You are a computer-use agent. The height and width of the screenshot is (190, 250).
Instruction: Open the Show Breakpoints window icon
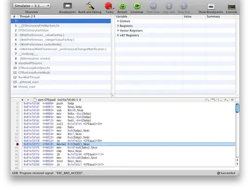211,6
